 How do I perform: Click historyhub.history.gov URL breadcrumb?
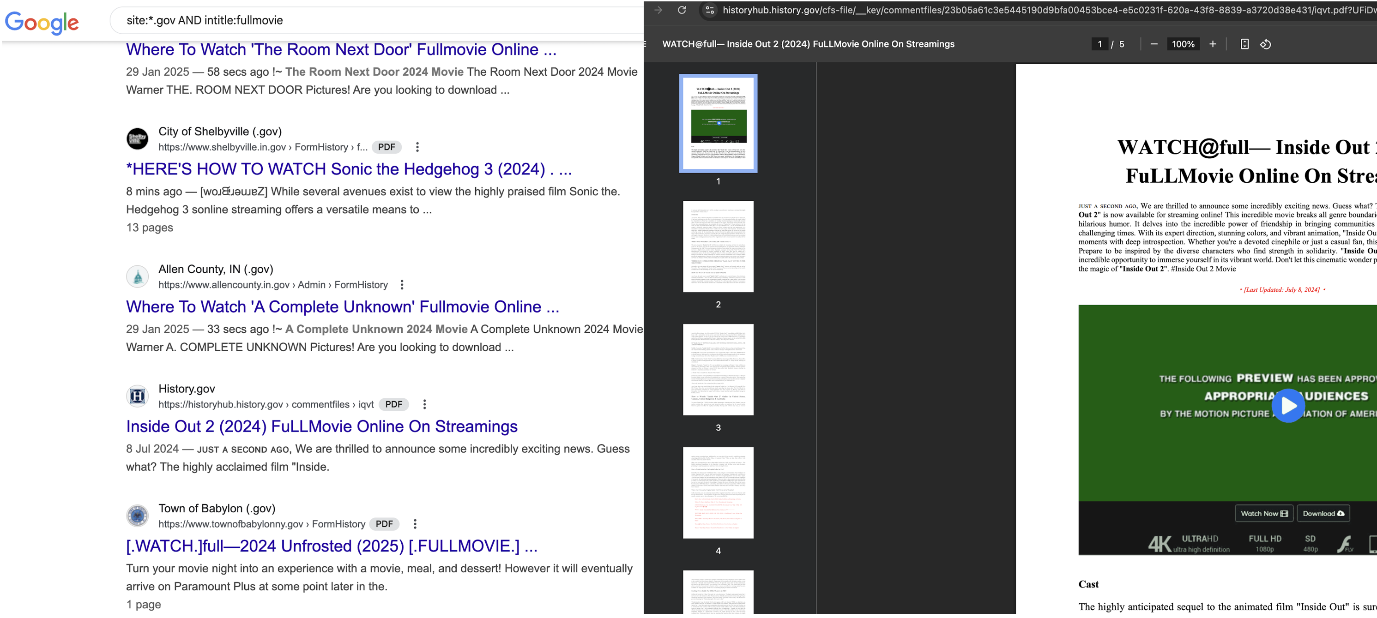(x=266, y=404)
